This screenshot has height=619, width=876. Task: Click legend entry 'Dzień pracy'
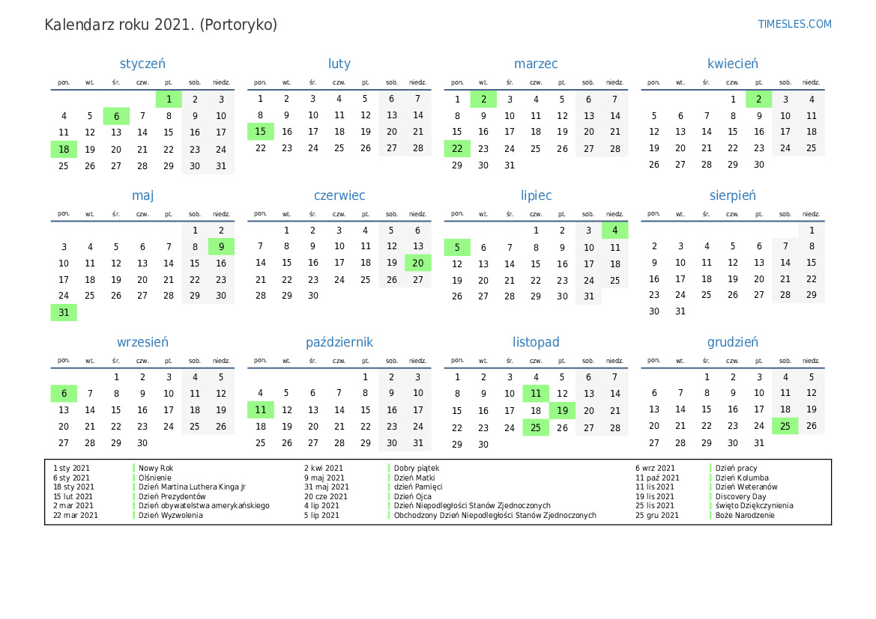point(737,469)
